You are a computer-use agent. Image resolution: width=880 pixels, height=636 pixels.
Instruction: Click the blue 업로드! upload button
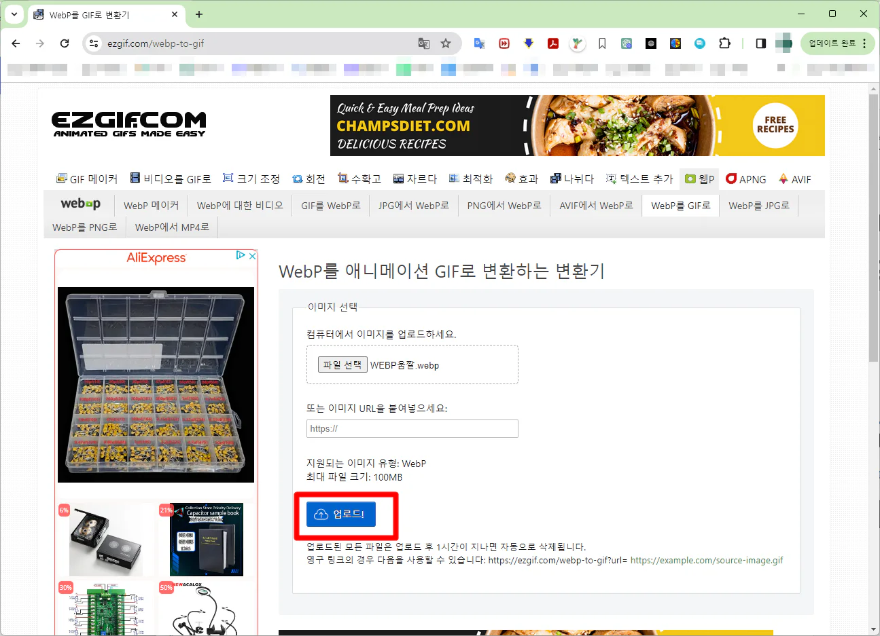340,515
